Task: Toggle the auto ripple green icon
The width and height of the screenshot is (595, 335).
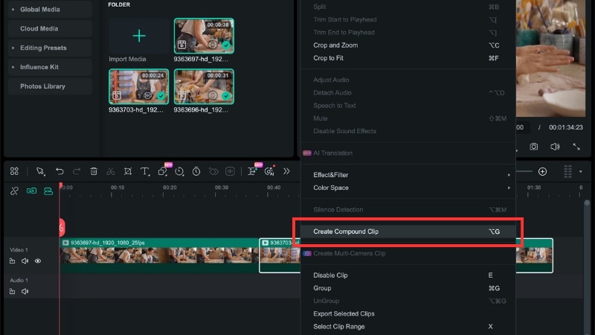Action: click(31, 191)
